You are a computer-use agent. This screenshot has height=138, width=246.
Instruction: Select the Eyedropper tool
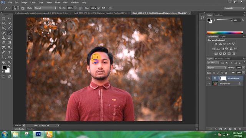tap(9, 28)
